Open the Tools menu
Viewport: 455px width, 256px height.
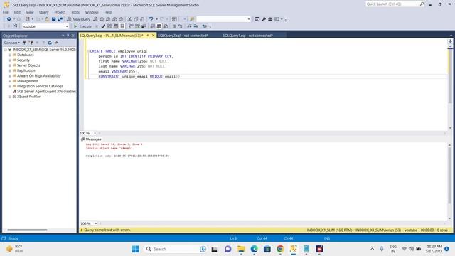point(75,12)
